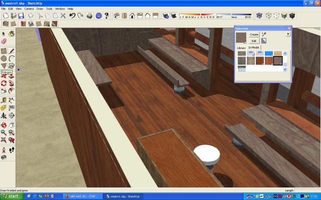321x200 pixels.
Task: Pick the eyedropper sample tool in Materials
Action: 264,34
